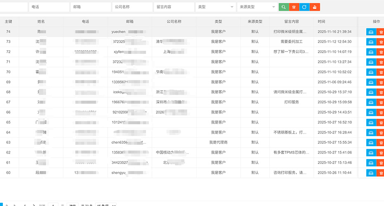
Task: Focus the 邮箱 search field
Action: 90,7
